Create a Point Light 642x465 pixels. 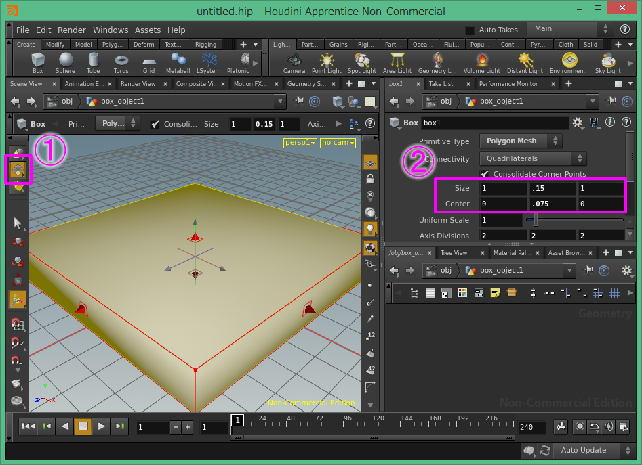tap(326, 64)
